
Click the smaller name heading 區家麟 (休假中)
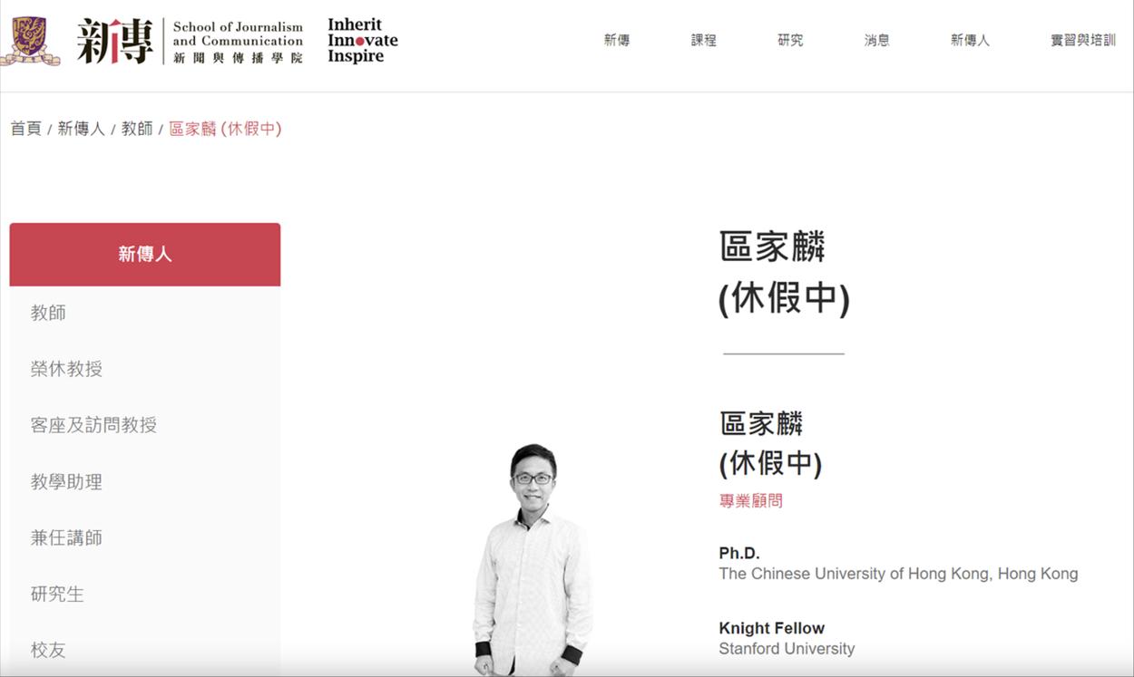771,443
